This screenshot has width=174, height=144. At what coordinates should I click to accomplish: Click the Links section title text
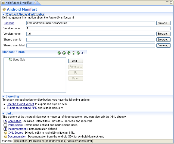(9, 114)
